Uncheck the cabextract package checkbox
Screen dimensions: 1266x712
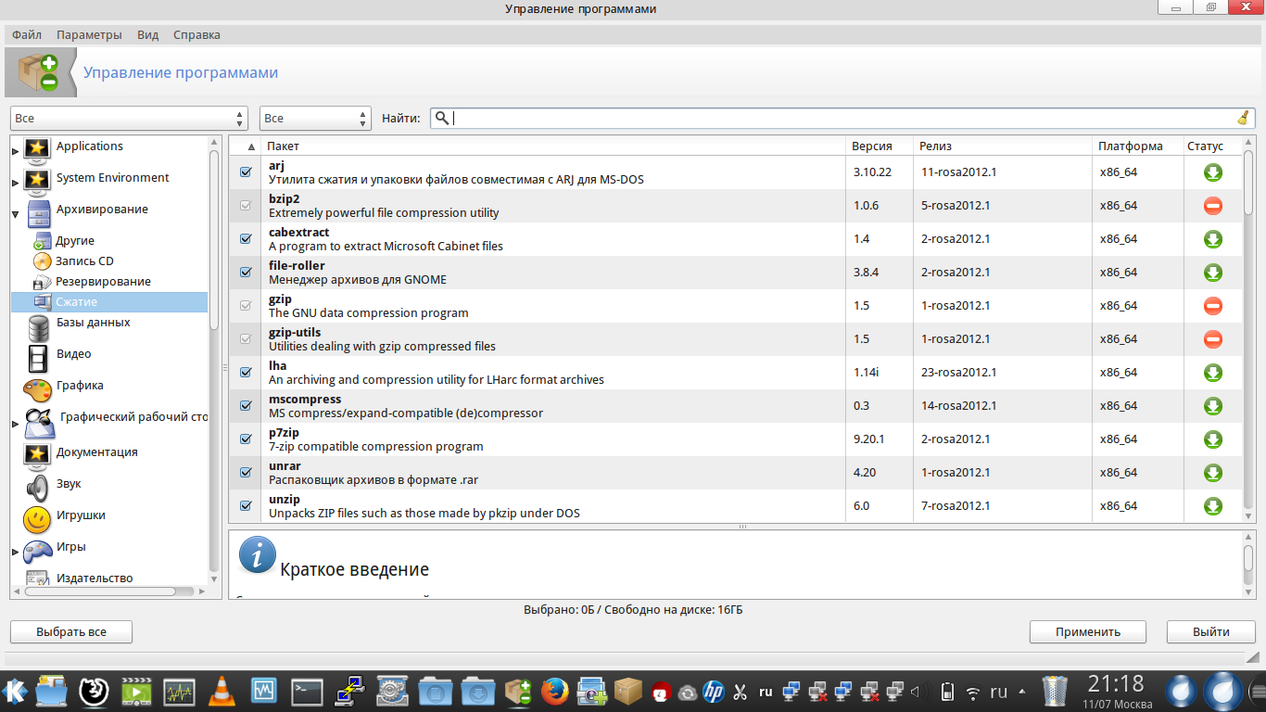(x=246, y=239)
